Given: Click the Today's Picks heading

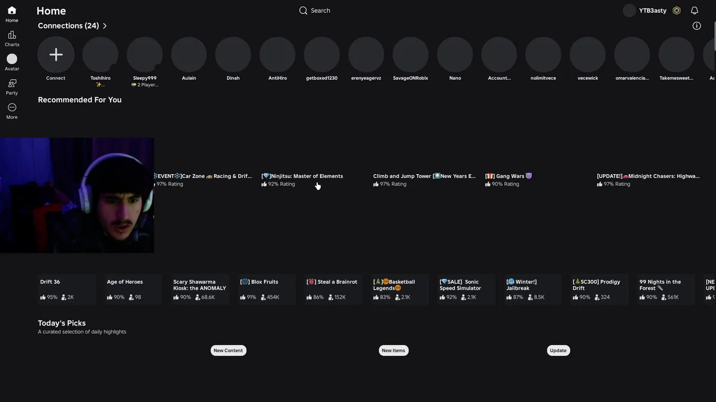Looking at the screenshot, I should [x=62, y=323].
